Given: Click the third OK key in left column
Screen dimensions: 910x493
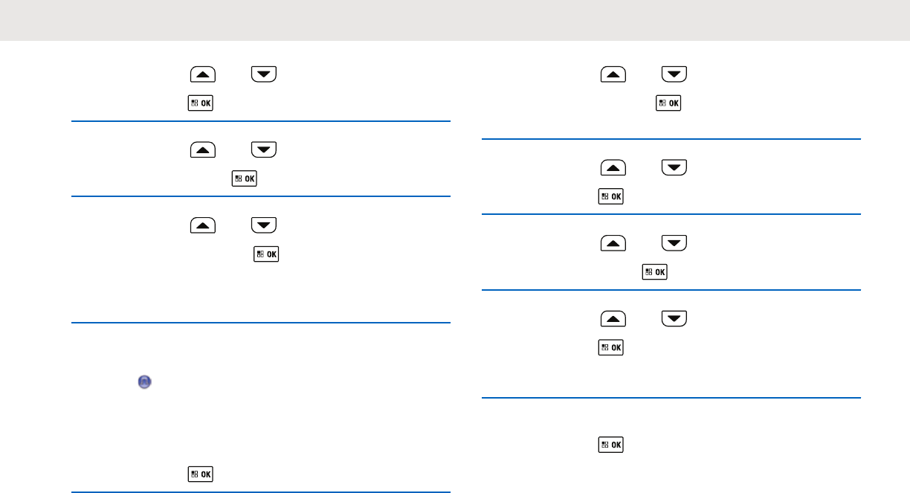Looking at the screenshot, I should (x=268, y=254).
